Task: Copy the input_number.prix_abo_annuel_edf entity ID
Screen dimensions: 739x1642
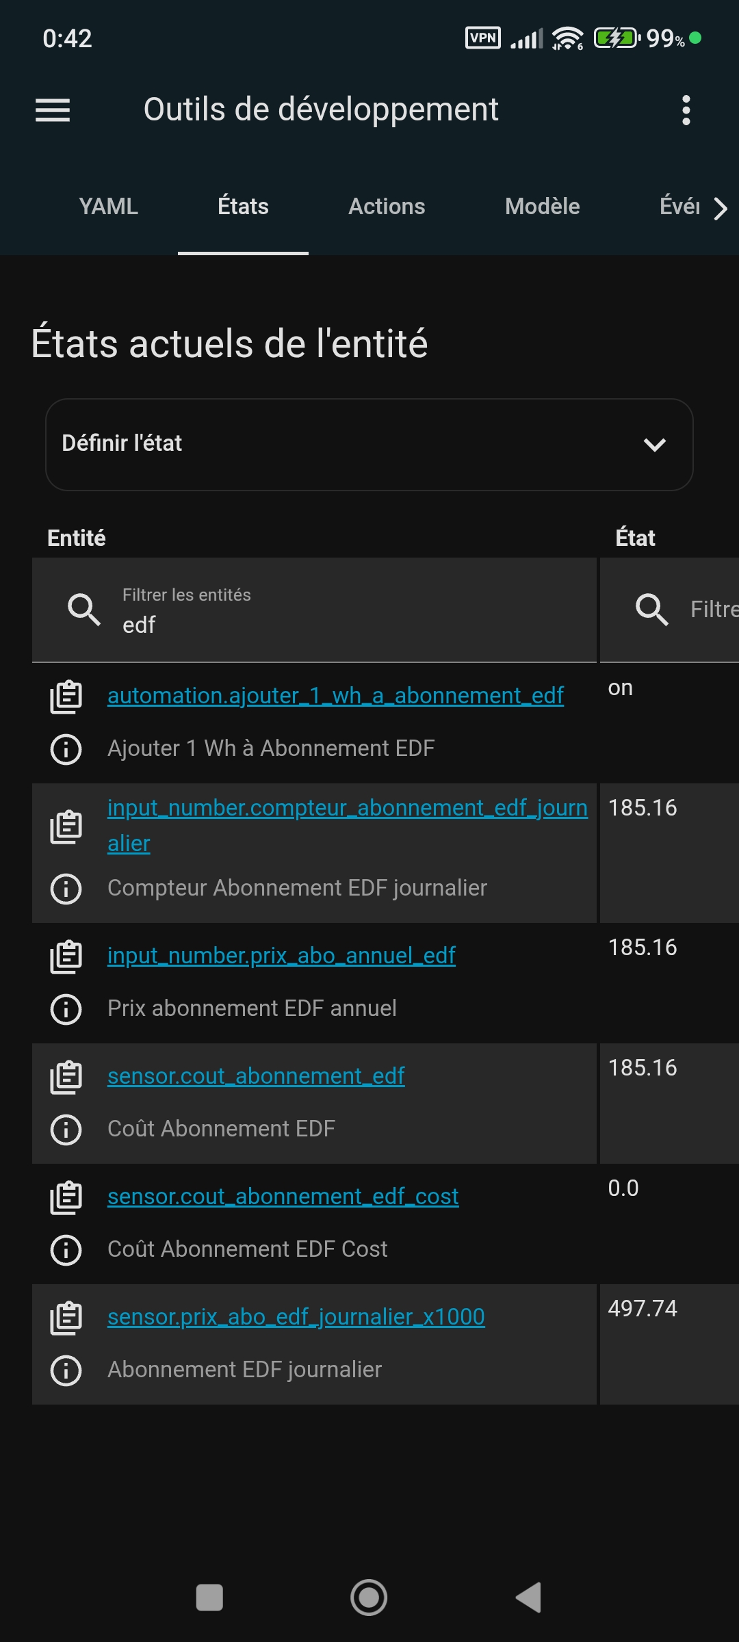Action: [66, 956]
